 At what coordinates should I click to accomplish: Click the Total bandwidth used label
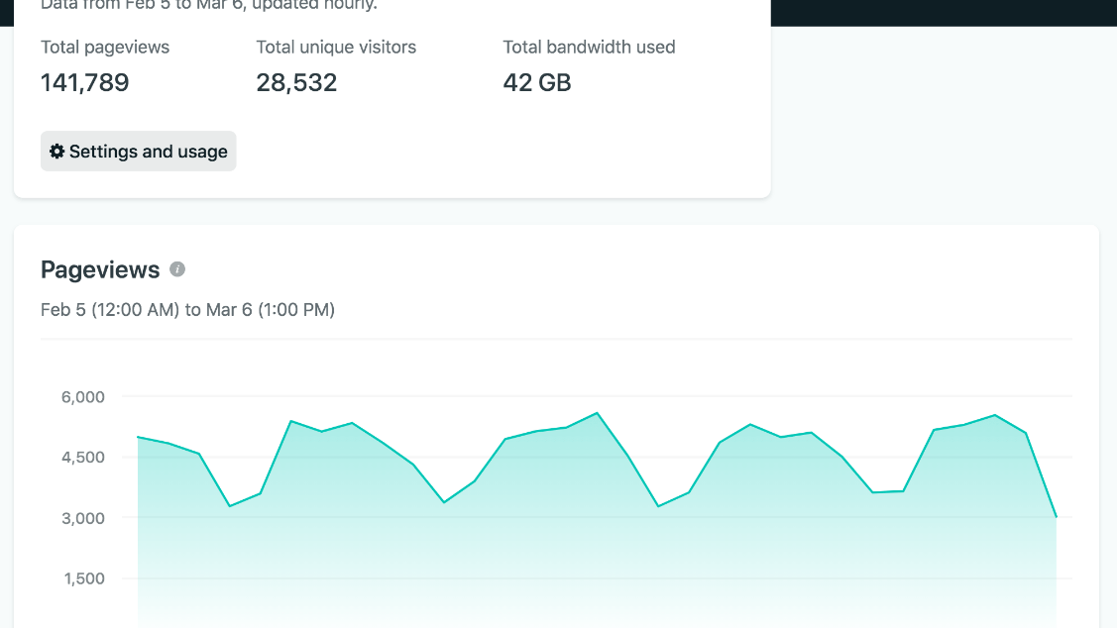click(x=589, y=47)
